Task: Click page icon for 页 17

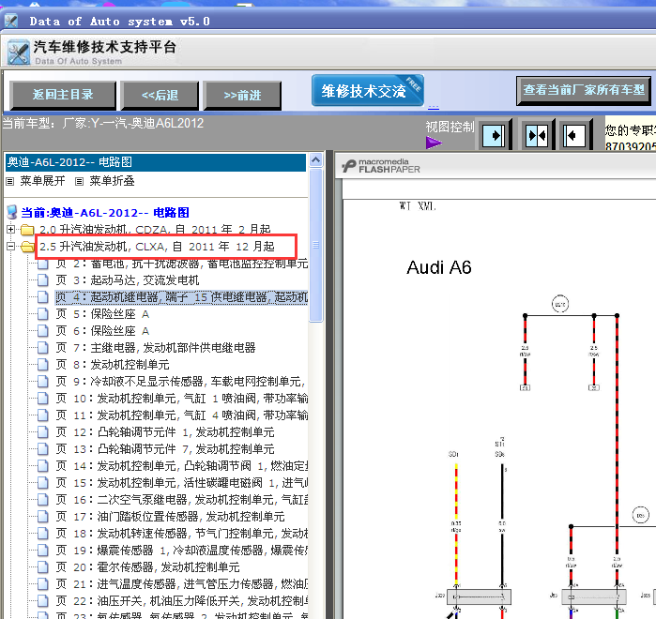Action: (42, 517)
